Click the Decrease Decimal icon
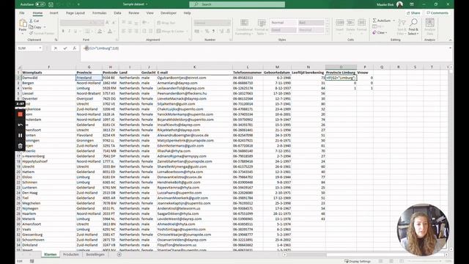 tap(228, 31)
